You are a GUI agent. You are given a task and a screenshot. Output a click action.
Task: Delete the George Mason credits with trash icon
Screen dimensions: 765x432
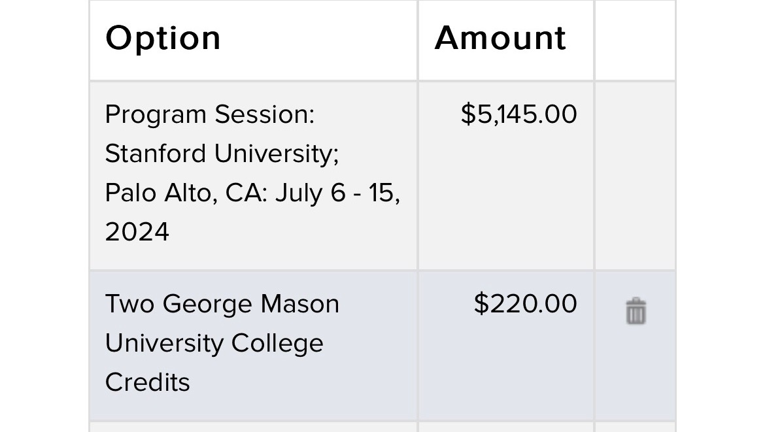[x=636, y=311]
